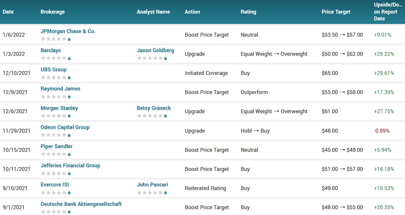405x215 pixels.
Task: Select the Initiated Coverage action cell
Action: [206, 73]
